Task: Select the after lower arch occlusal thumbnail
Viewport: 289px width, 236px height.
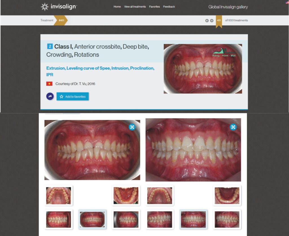Action: point(227,195)
